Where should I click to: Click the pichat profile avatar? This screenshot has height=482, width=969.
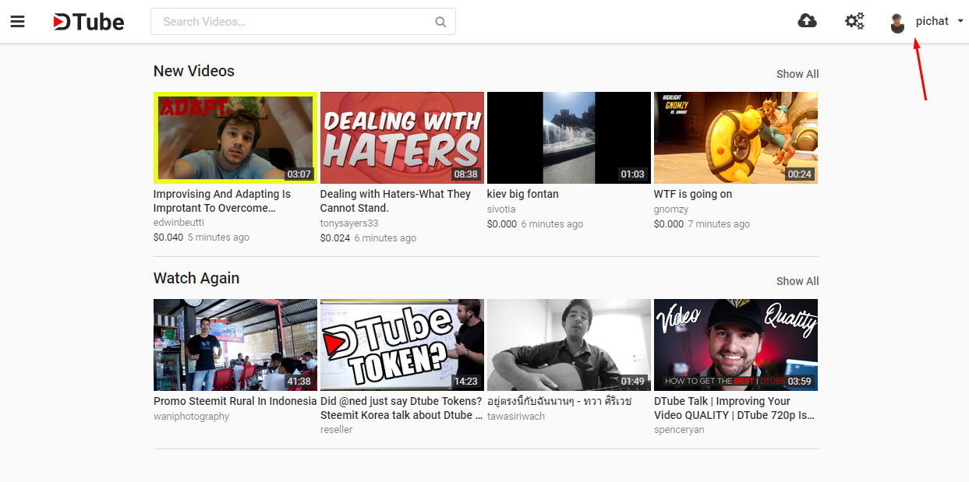(898, 23)
